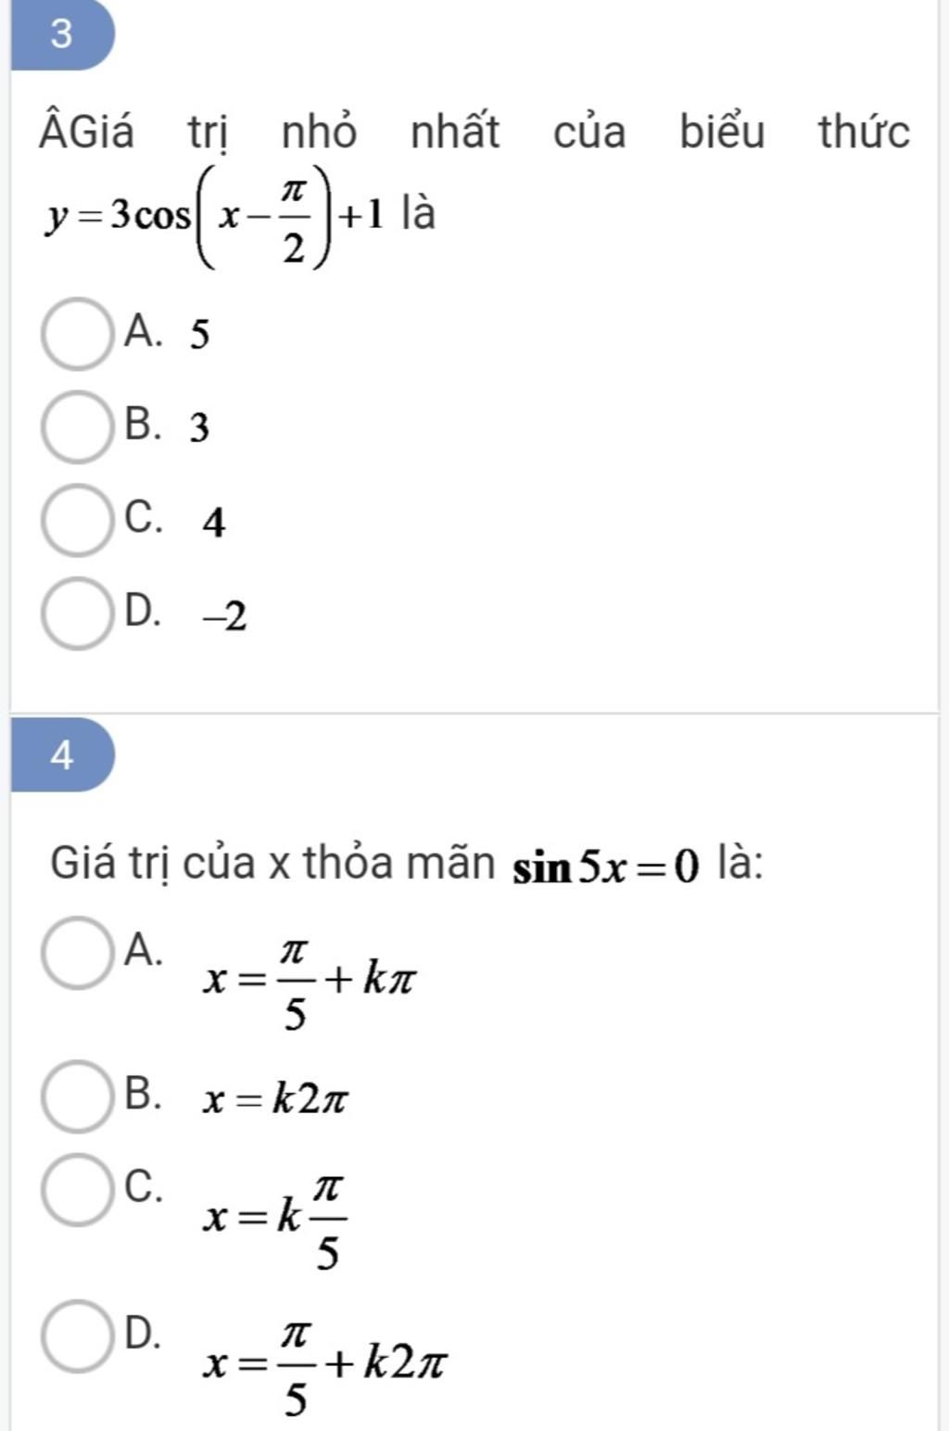This screenshot has width=949, height=1431.
Task: Click the question 3 number badge
Action: (x=61, y=34)
